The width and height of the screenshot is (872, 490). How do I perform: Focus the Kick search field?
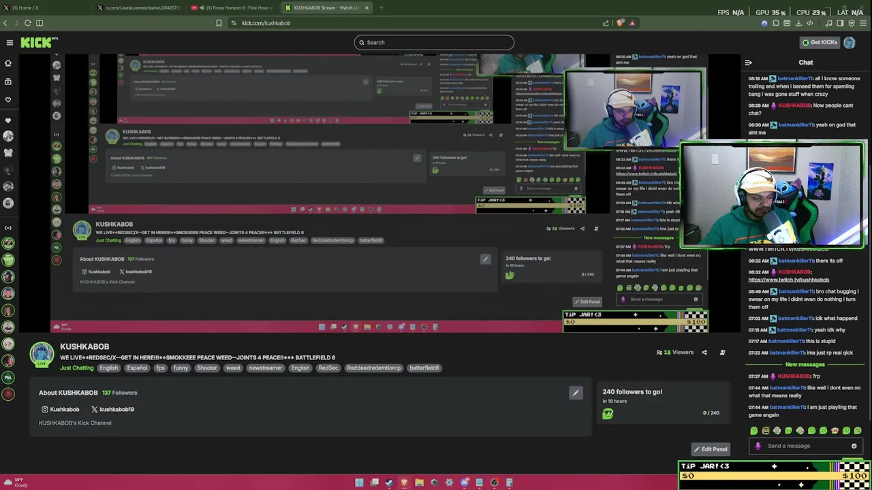click(x=434, y=42)
